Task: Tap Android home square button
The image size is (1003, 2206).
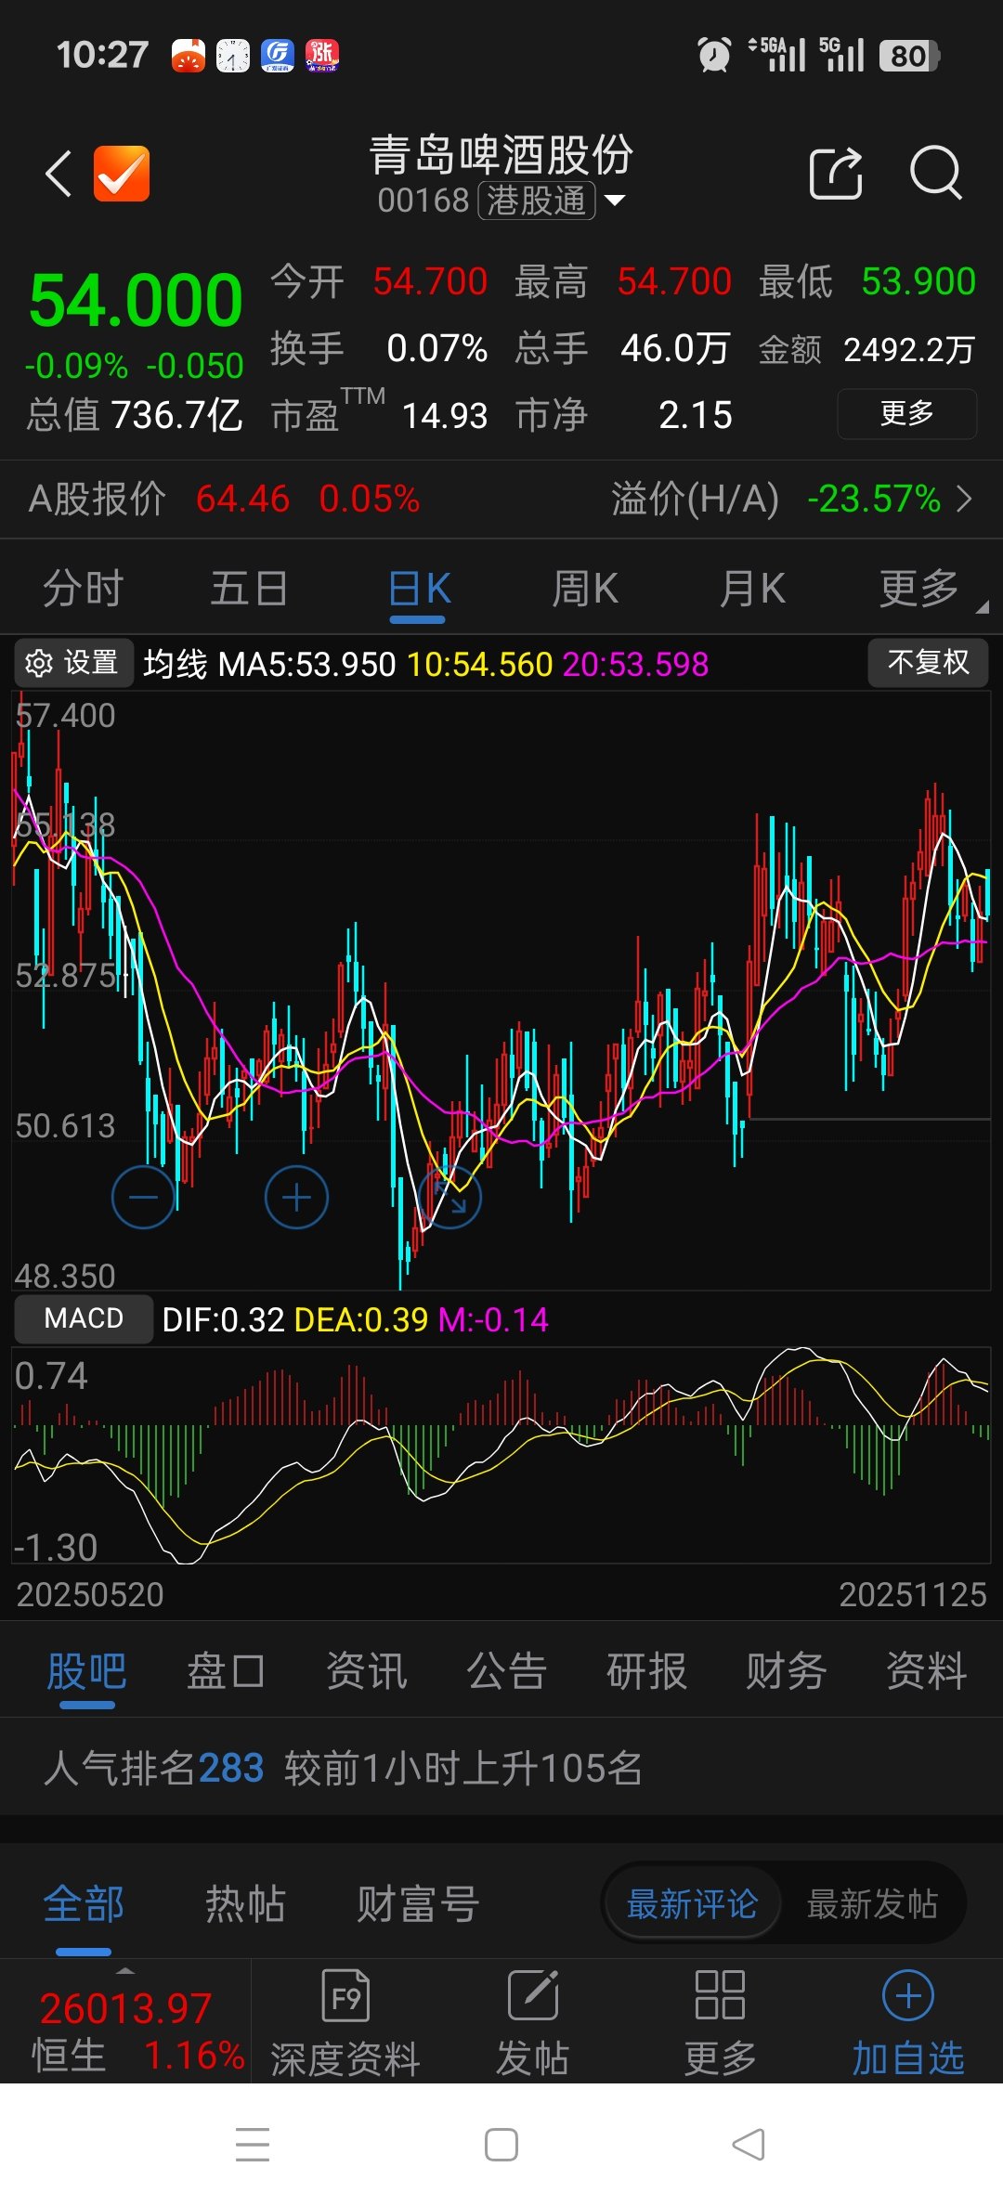Action: [501, 2145]
